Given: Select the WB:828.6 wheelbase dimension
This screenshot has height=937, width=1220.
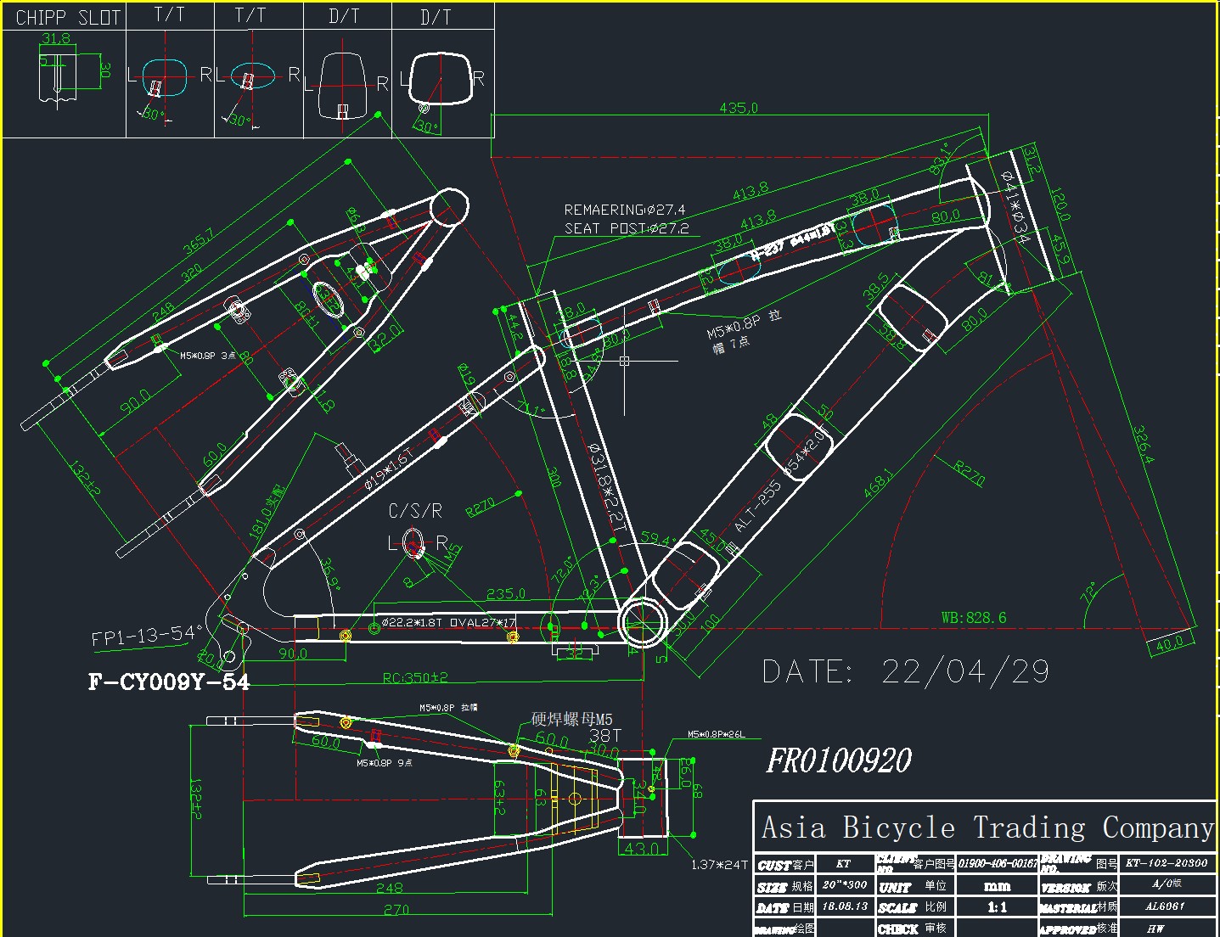Looking at the screenshot, I should (x=973, y=617).
